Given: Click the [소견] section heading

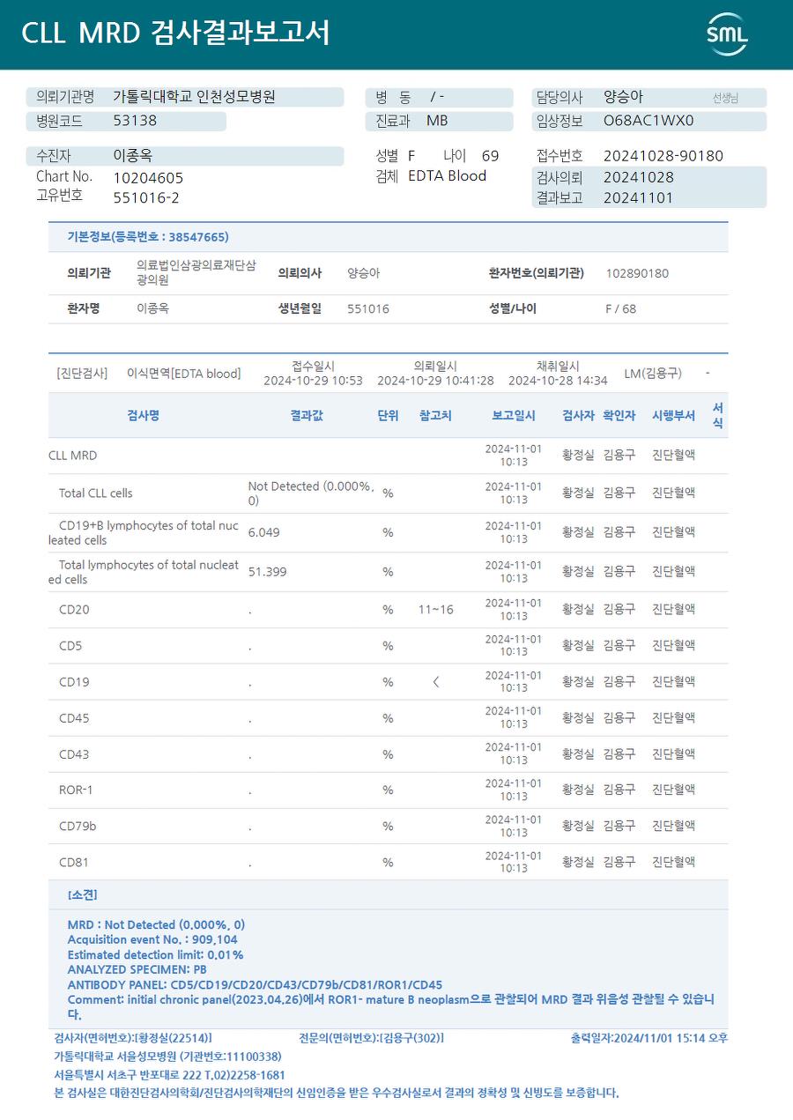Looking at the screenshot, I should (x=82, y=895).
